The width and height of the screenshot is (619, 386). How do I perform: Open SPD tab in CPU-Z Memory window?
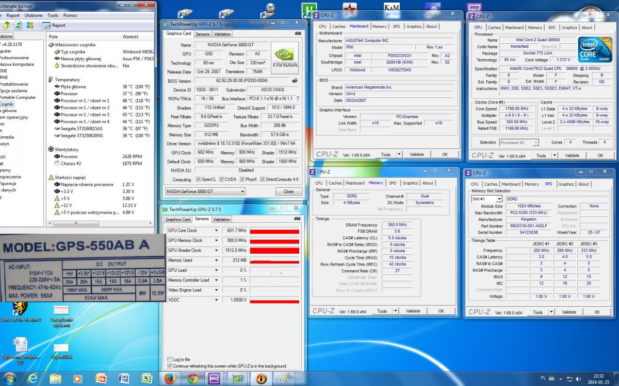point(393,183)
